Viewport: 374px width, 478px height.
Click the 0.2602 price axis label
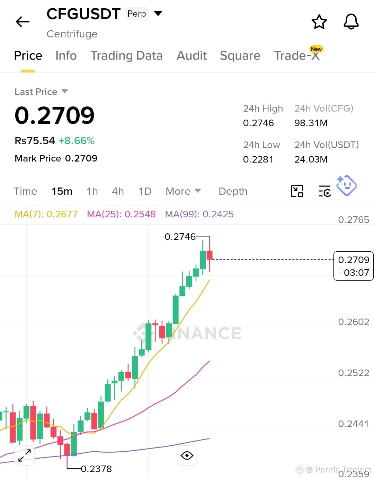tap(354, 322)
